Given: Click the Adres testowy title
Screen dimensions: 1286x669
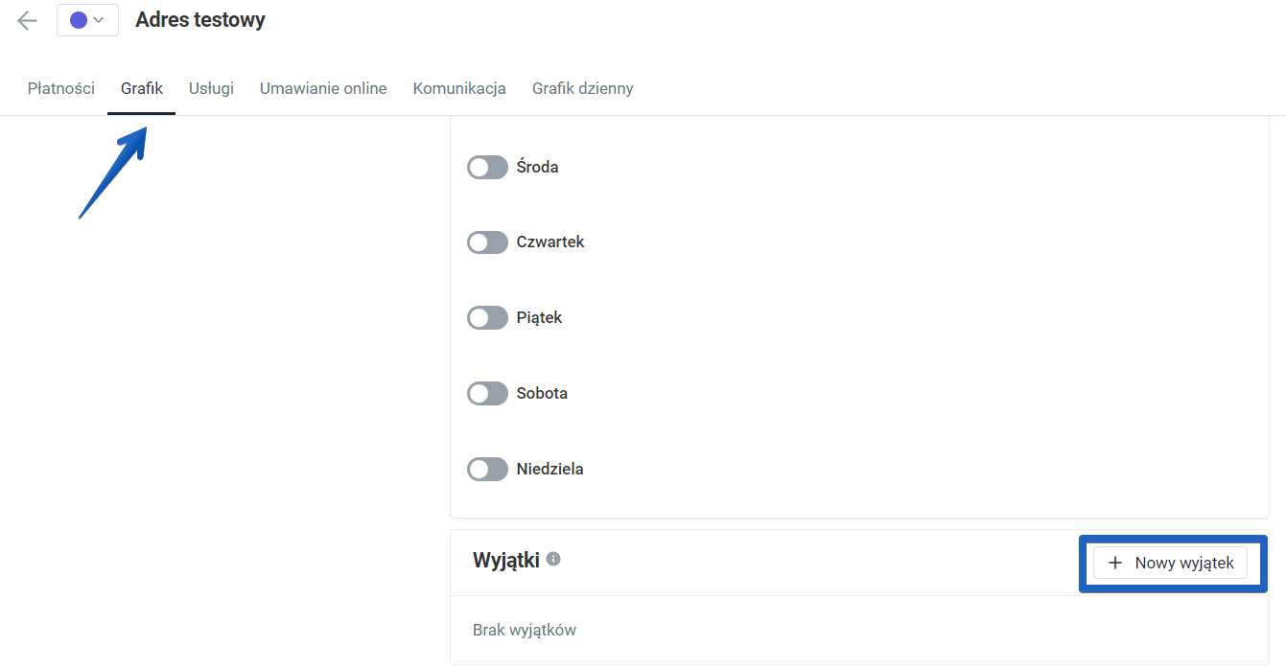Looking at the screenshot, I should tap(199, 19).
